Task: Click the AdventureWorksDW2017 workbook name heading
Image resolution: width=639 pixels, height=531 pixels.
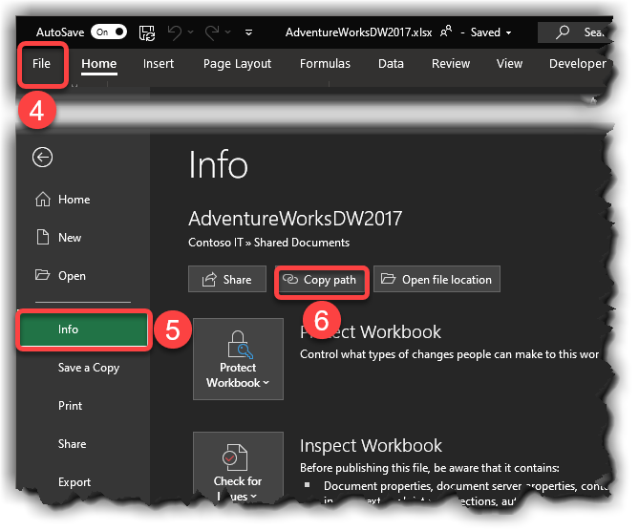Action: 295,219
